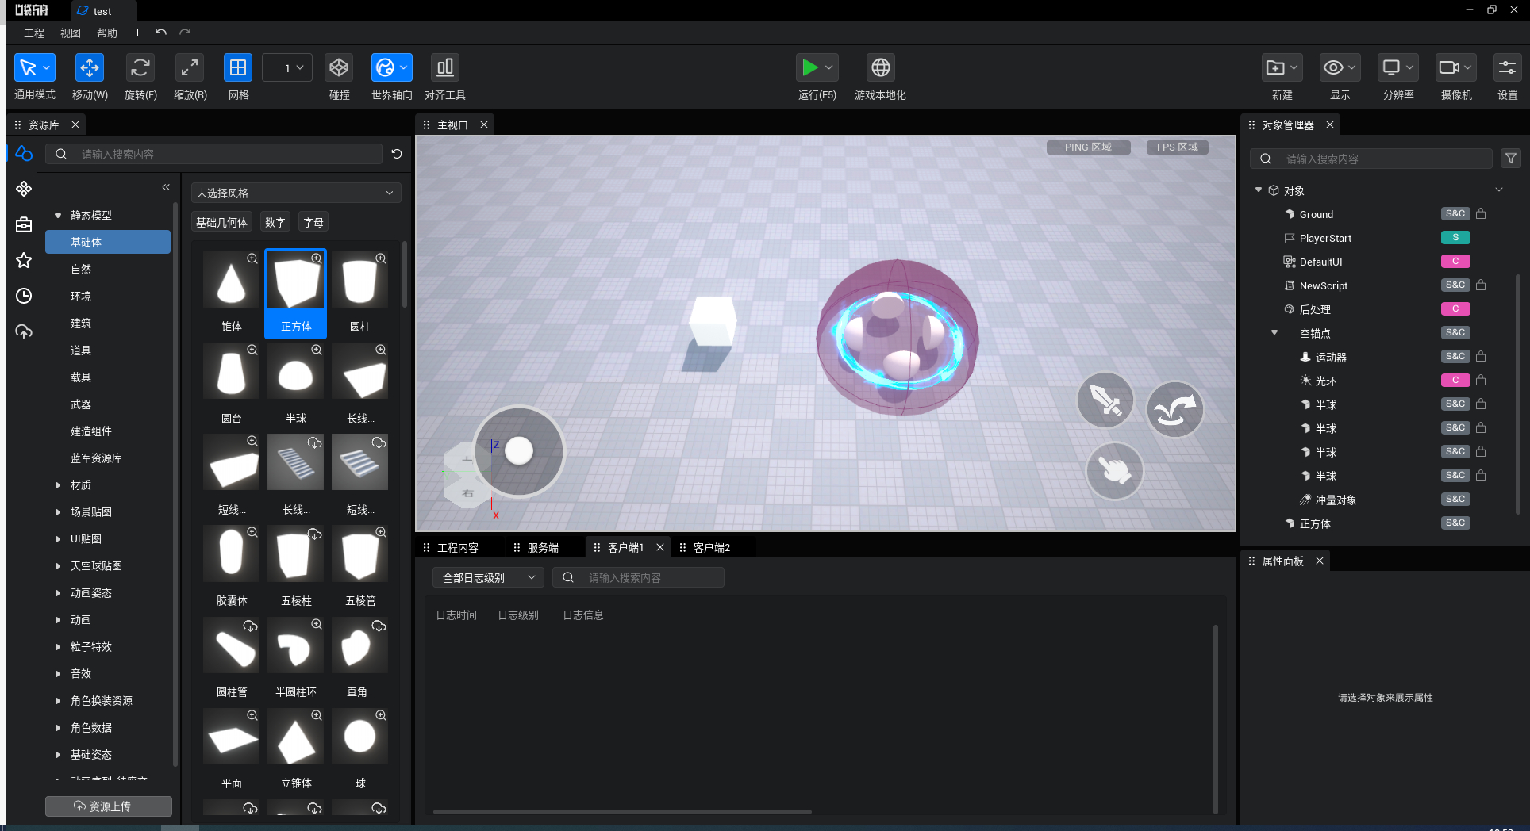The height and width of the screenshot is (831, 1530).
Task: Toggle S&C tag on Ground row
Action: (1455, 214)
